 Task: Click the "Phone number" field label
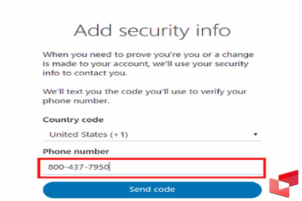76,151
